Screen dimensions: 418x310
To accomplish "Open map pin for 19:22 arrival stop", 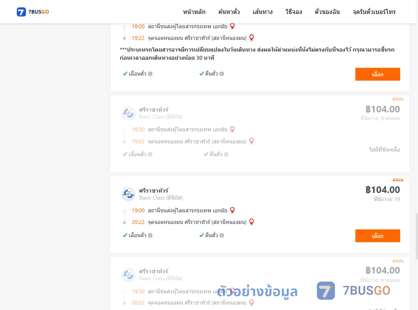I will (x=252, y=38).
